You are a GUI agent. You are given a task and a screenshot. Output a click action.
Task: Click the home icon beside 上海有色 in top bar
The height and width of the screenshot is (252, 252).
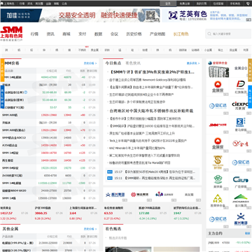coord(2,3)
